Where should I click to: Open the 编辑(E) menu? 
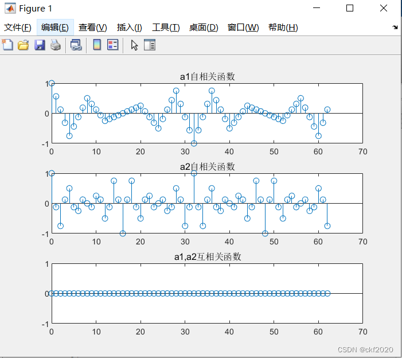click(x=55, y=28)
